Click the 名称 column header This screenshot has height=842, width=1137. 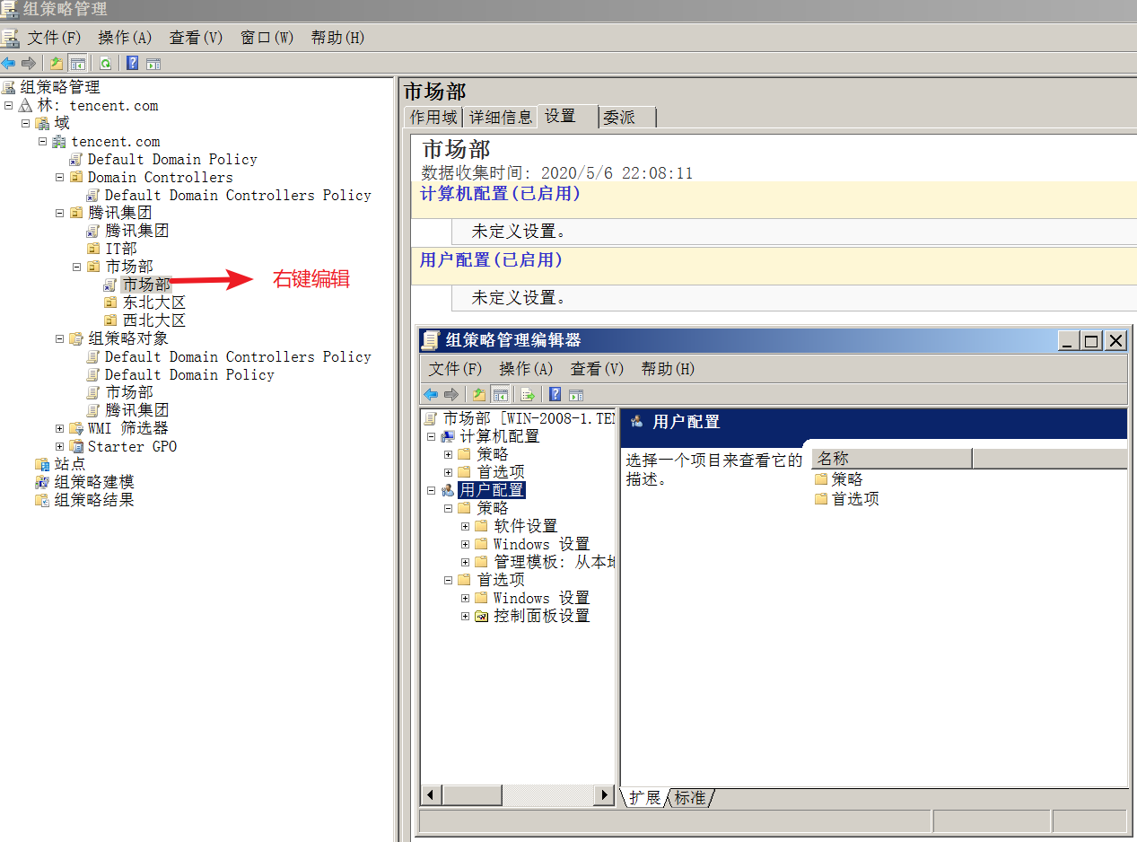point(892,459)
